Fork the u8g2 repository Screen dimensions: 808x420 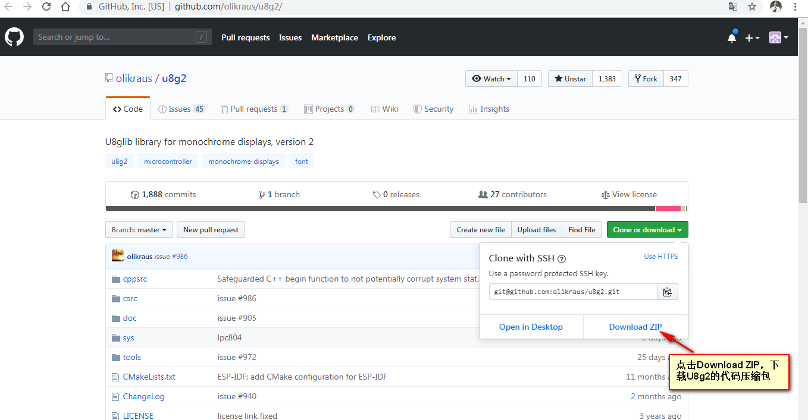[x=646, y=78]
